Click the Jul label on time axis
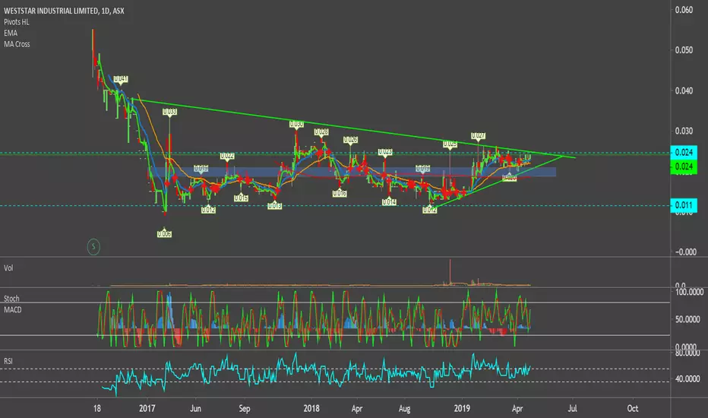This screenshot has width=708, height=418. [x=572, y=409]
